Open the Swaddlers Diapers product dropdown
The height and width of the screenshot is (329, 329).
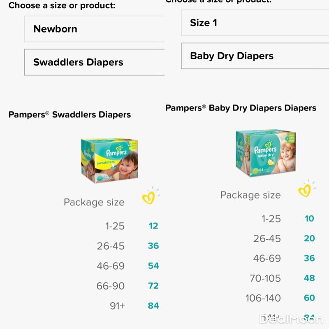pos(95,63)
